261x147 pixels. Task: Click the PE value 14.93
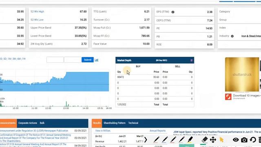coord(209,28)
